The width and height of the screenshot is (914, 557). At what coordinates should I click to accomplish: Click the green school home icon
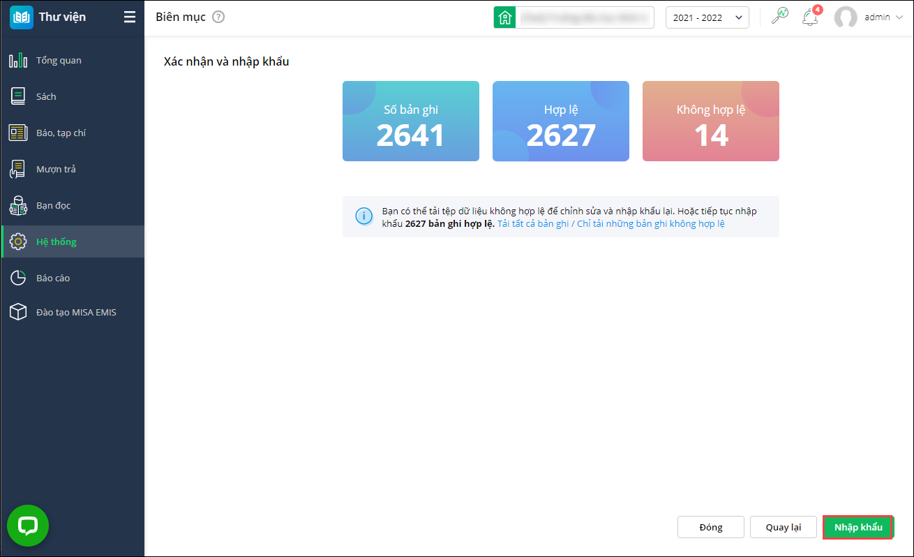(x=504, y=17)
